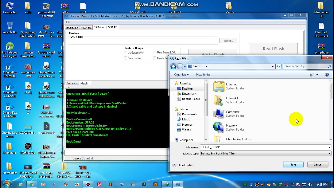This screenshot has height=188, width=334.
Task: Click the Select button for PAC / BIN
Action: (228, 40)
